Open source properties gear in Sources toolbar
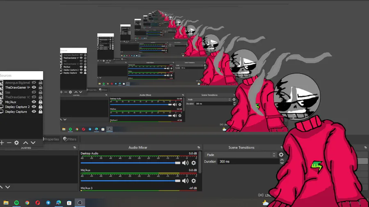 [16, 142]
